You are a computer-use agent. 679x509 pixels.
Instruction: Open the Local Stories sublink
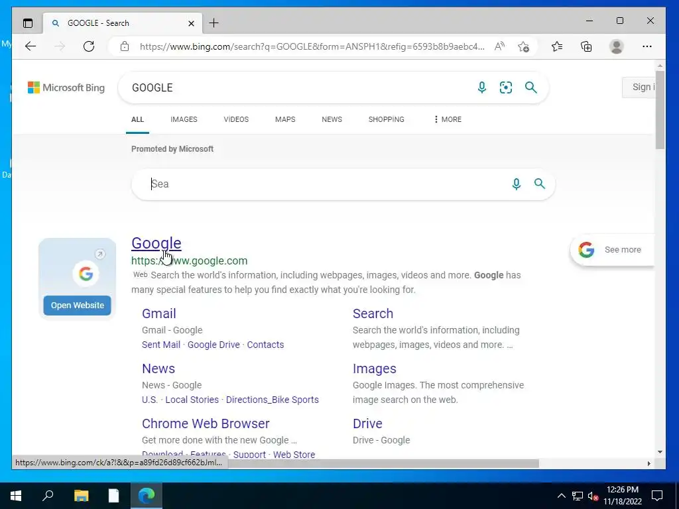pos(192,400)
